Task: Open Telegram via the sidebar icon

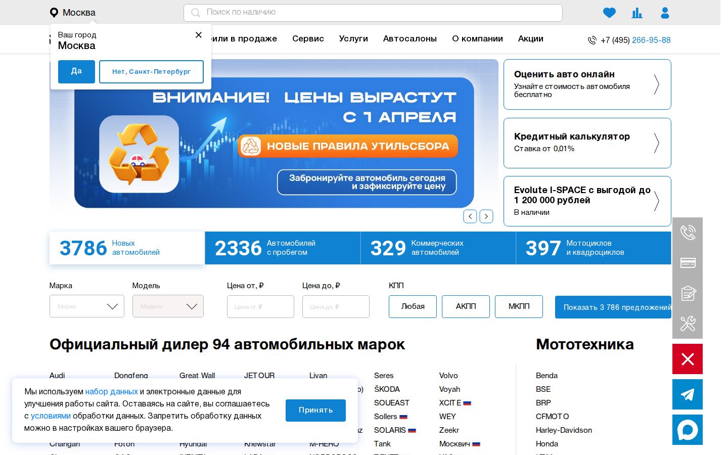Action: click(688, 394)
